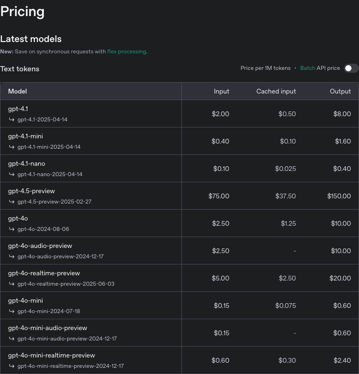359x374 pixels.
Task: Click the arrow icon beside gpt-4.5-preview-2025-02-27
Action: 12,202
